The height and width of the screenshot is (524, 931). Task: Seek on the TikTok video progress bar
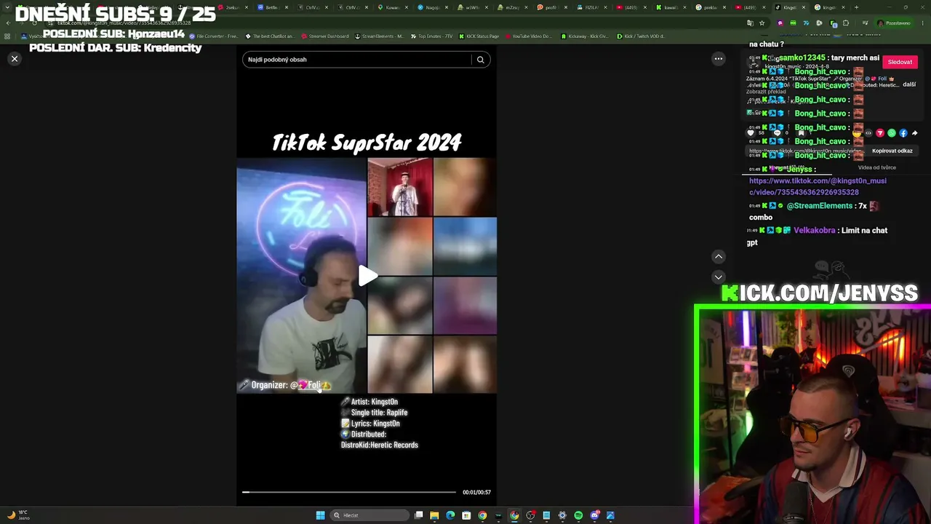pyautogui.click(x=349, y=492)
